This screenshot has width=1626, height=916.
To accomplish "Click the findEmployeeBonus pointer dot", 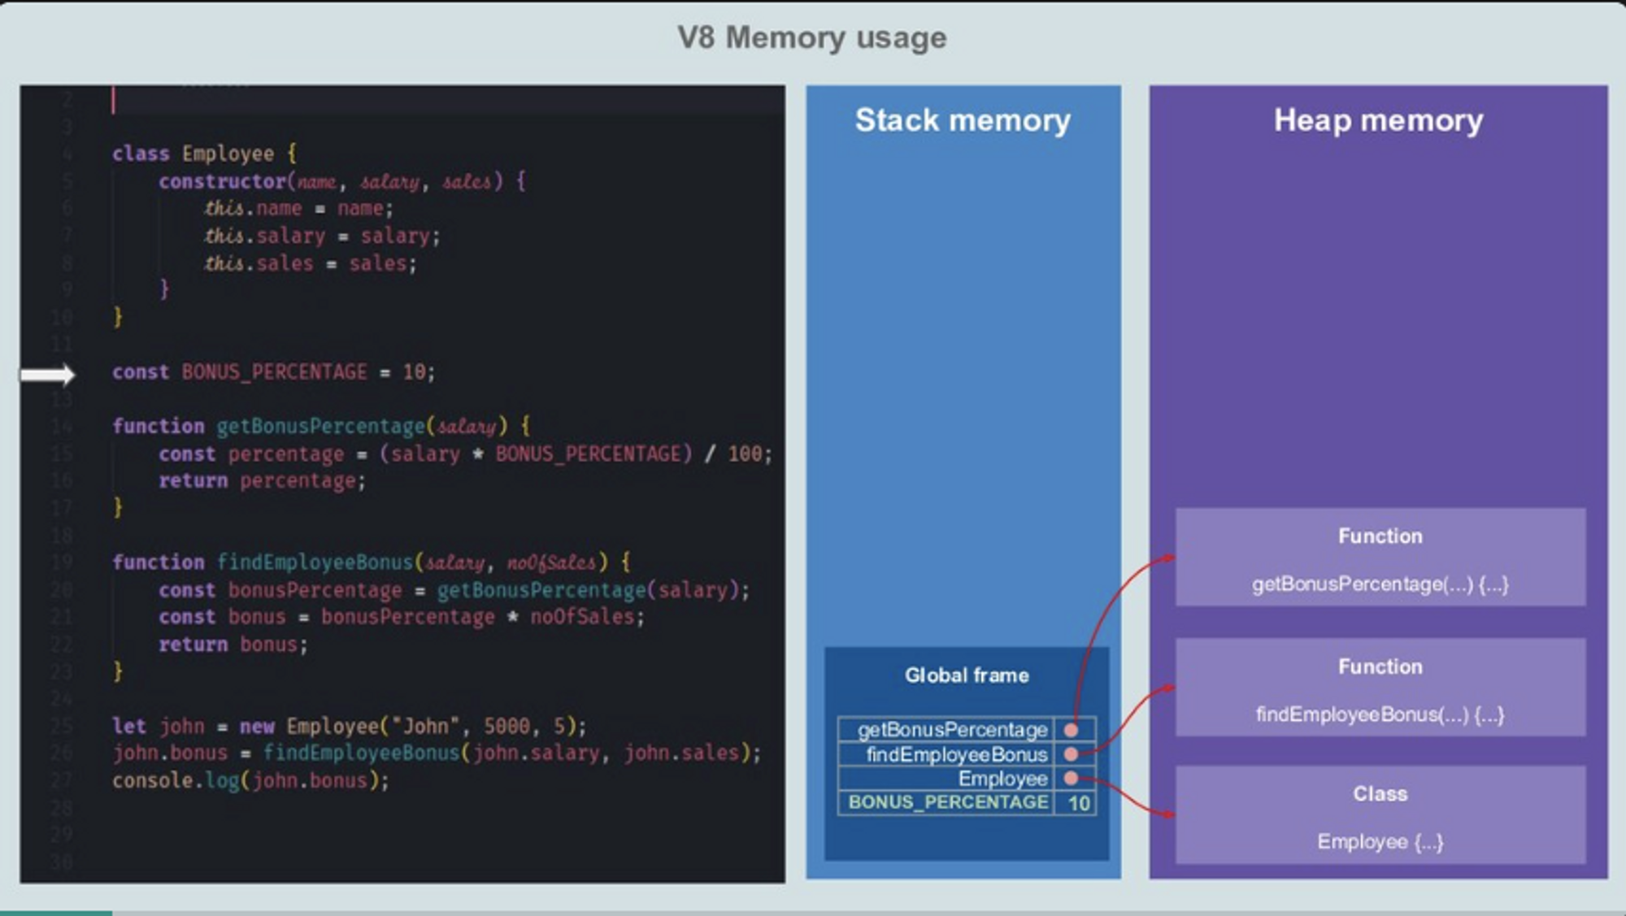I will coord(1071,754).
